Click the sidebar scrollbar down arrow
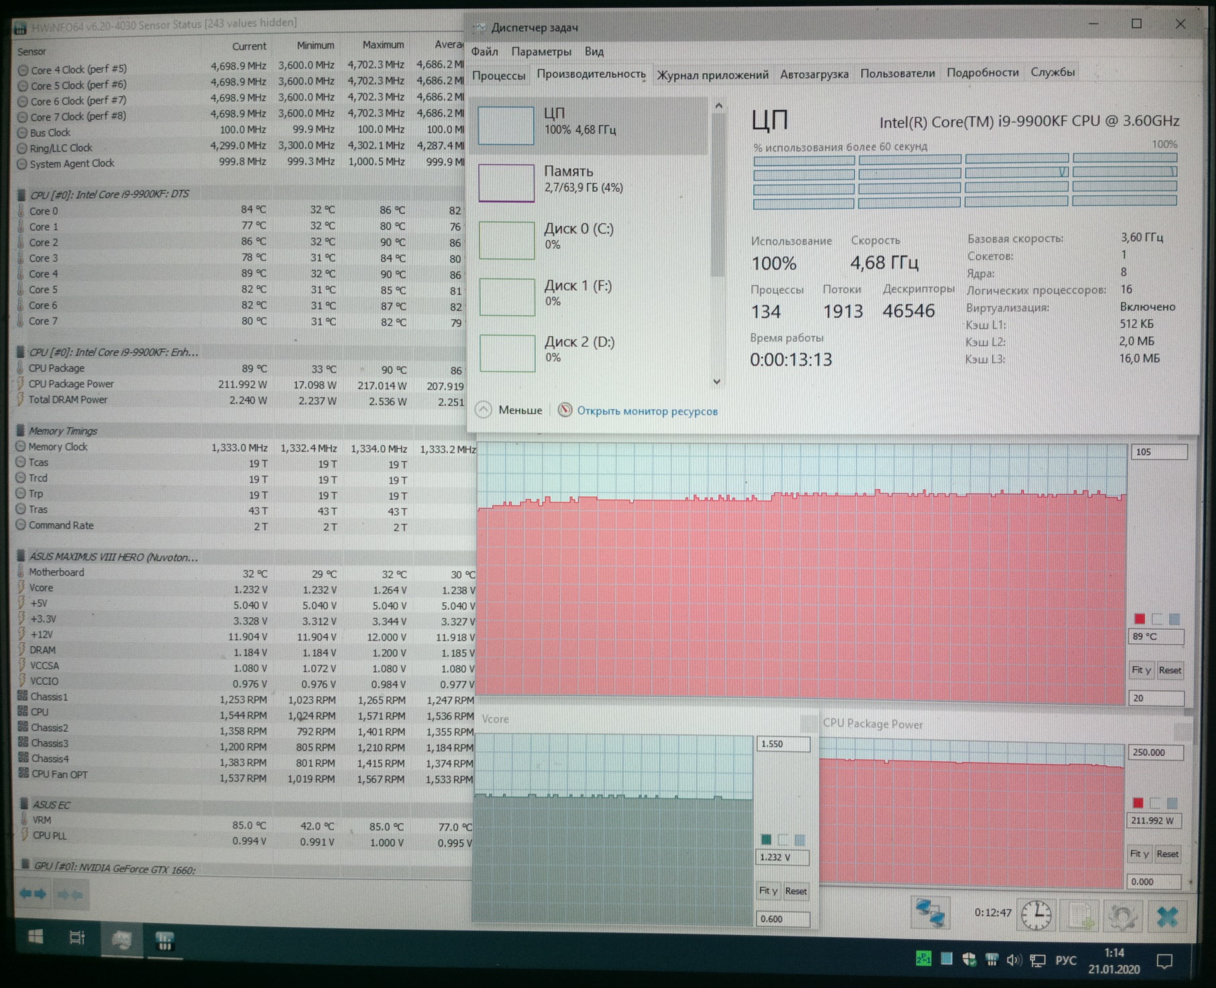Screen dimensions: 1216x988 click(717, 382)
